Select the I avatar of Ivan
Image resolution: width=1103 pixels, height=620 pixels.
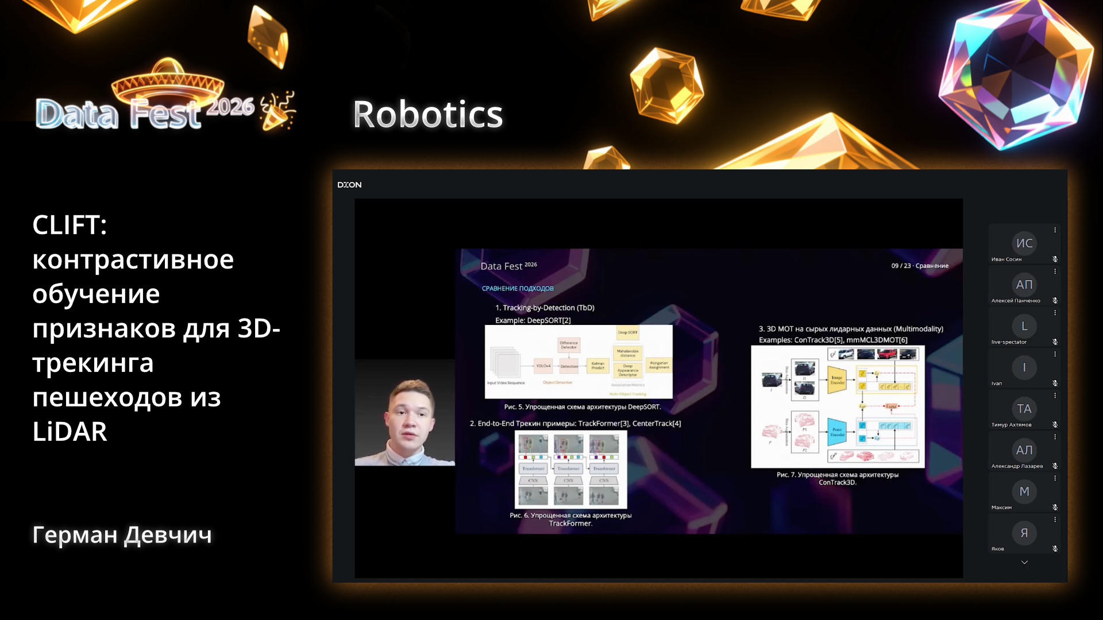[1024, 367]
